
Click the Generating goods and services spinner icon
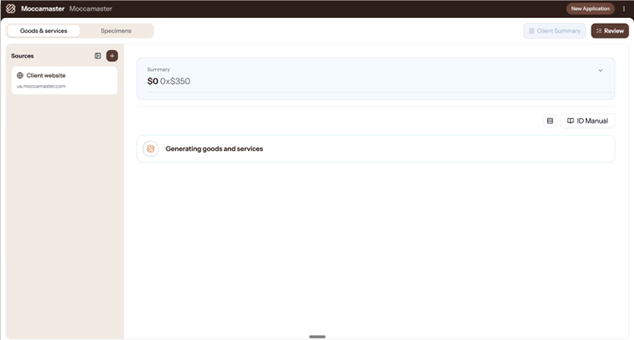(150, 149)
